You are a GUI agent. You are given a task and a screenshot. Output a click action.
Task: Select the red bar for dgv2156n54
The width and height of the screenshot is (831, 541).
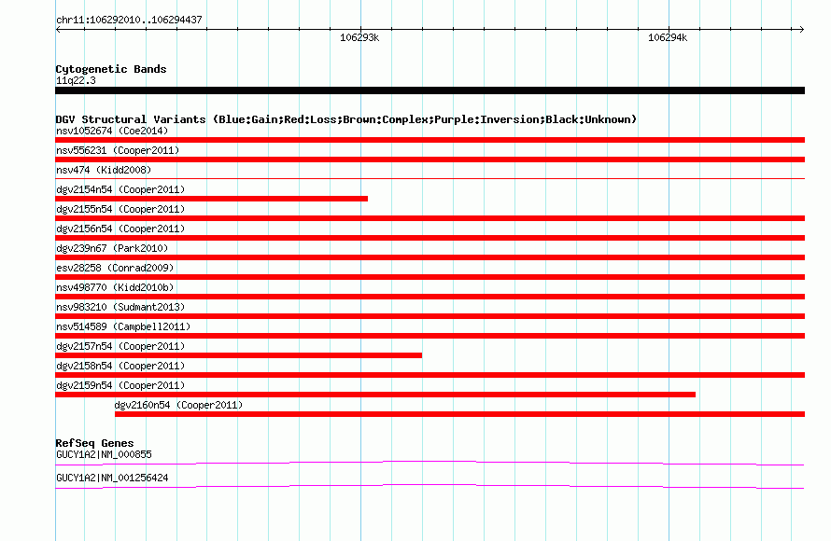pyautogui.click(x=430, y=238)
